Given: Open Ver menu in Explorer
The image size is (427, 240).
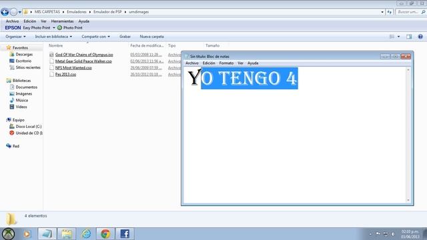Looking at the screenshot, I should click(x=43, y=21).
